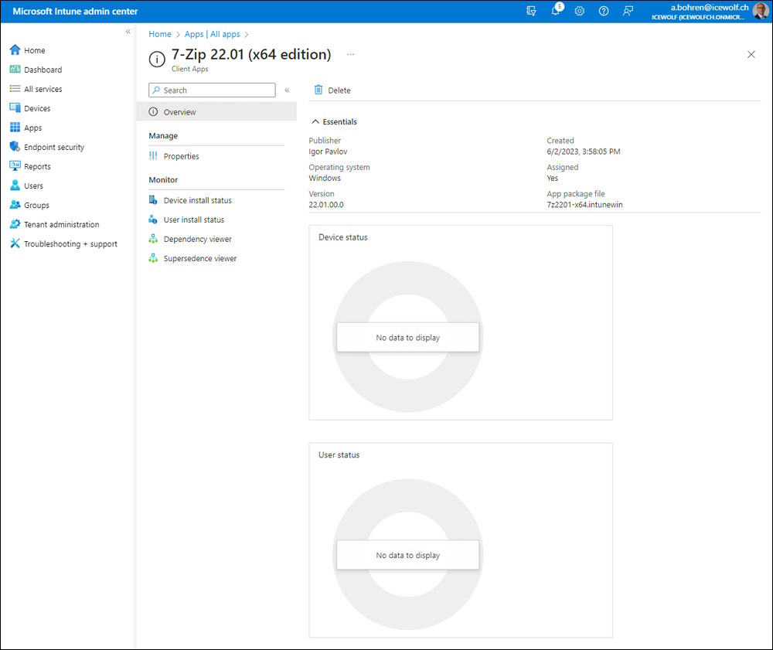
Task: Open the Overview menu item
Action: (216, 112)
